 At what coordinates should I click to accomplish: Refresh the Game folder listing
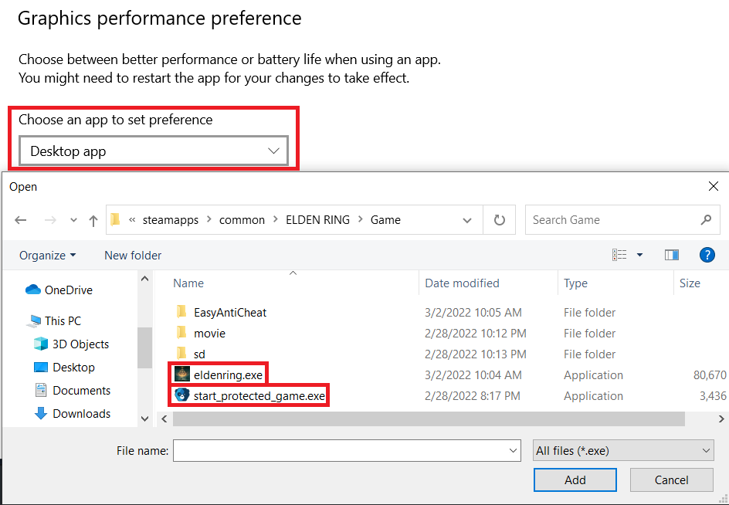500,220
